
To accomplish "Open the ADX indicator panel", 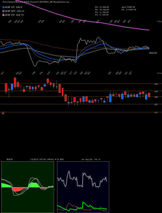I will (83, 187).
